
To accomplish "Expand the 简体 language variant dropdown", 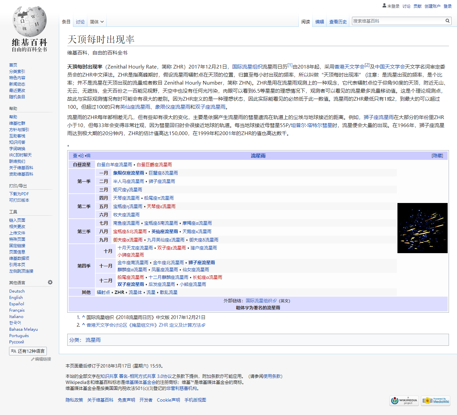I will pyautogui.click(x=97, y=22).
